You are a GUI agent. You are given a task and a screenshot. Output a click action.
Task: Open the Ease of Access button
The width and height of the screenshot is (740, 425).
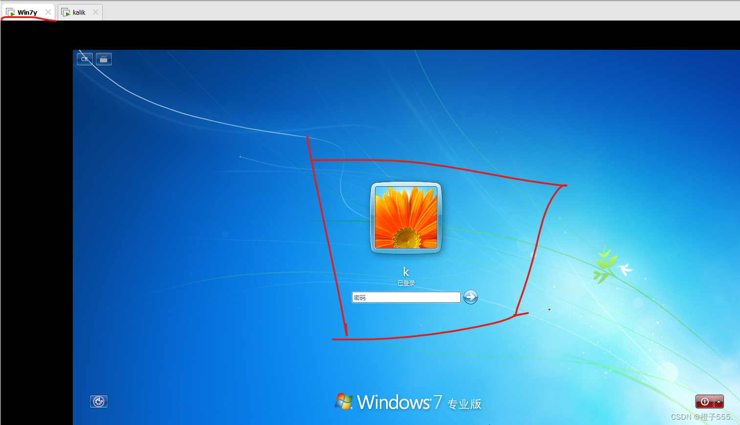99,402
